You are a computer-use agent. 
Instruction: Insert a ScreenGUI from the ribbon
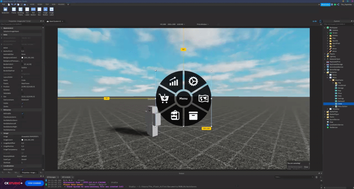pyautogui.click(x=5, y=11)
